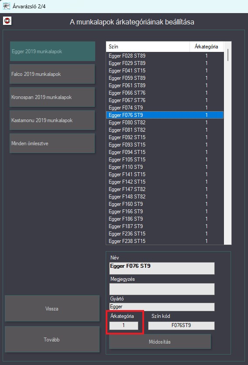Screen dimensions: 248x365
Task: Select row Egger F236 ST15
Action: [x=165, y=234]
